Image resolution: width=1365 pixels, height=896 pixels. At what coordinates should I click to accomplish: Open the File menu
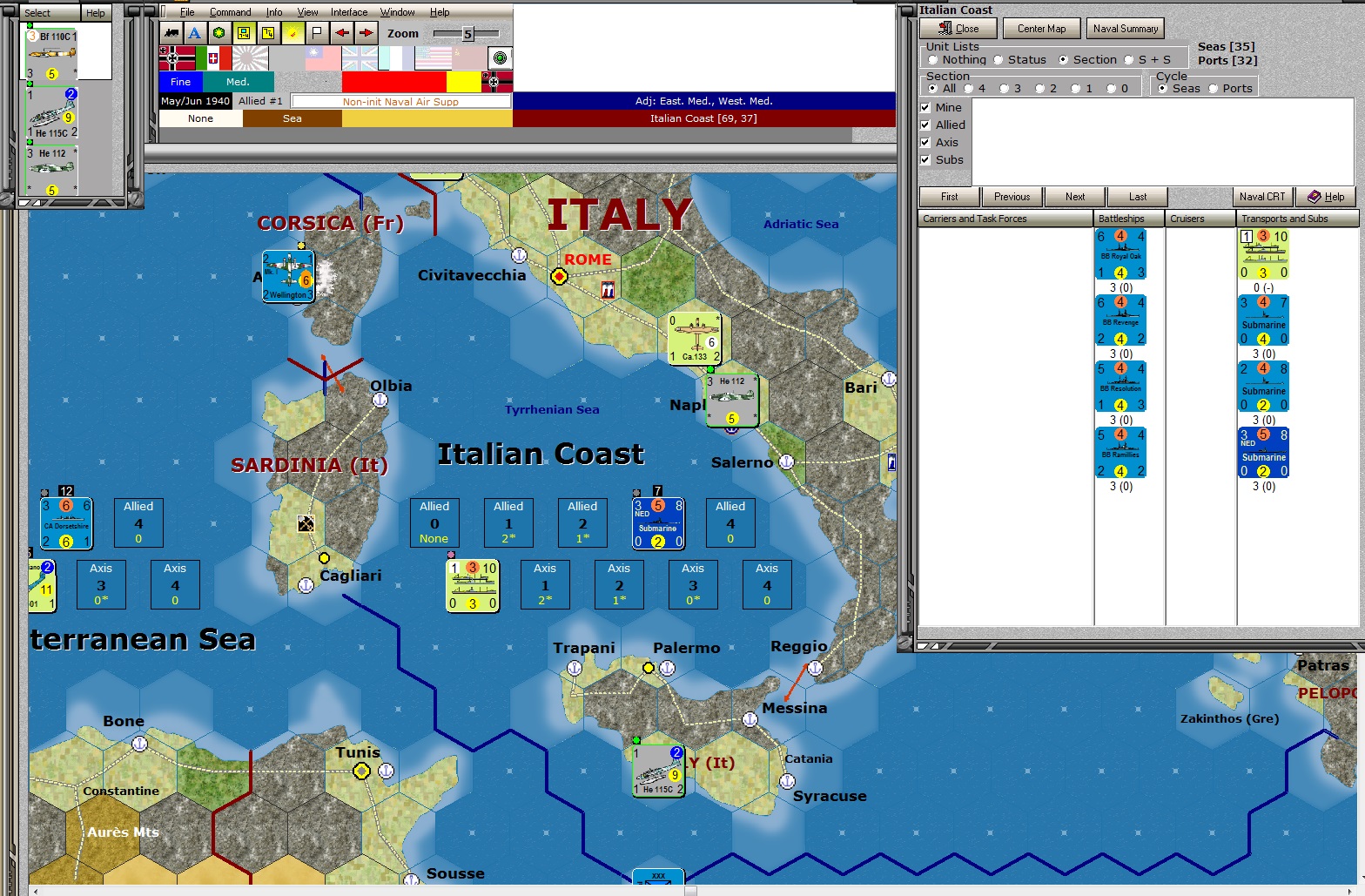click(187, 12)
